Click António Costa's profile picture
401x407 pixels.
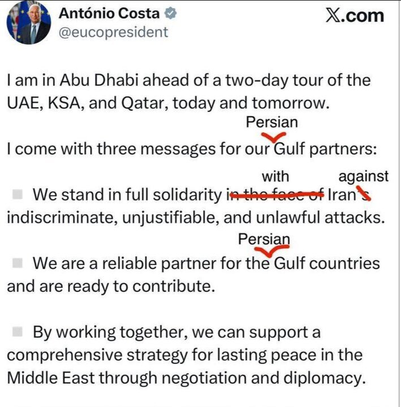(x=28, y=23)
